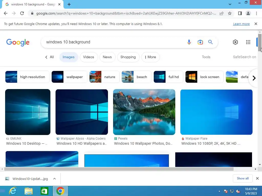262x196 pixels.
Task: Select the Images tab
Action: coord(69,57)
